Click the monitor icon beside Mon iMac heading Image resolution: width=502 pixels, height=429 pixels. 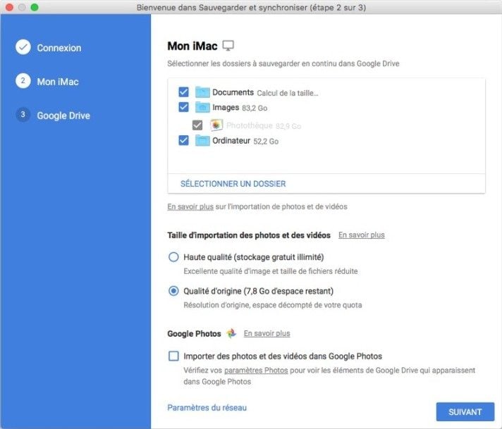point(228,46)
